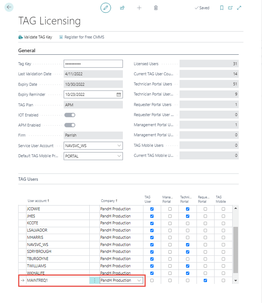The width and height of the screenshot is (262, 303).
Task: Expand page with diagonal arrows icon
Action: pos(239,8)
